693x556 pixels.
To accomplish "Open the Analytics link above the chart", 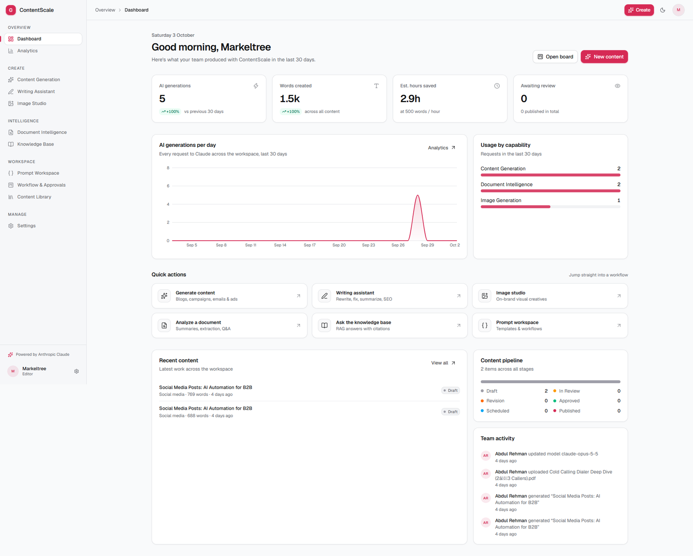I will [x=442, y=148].
